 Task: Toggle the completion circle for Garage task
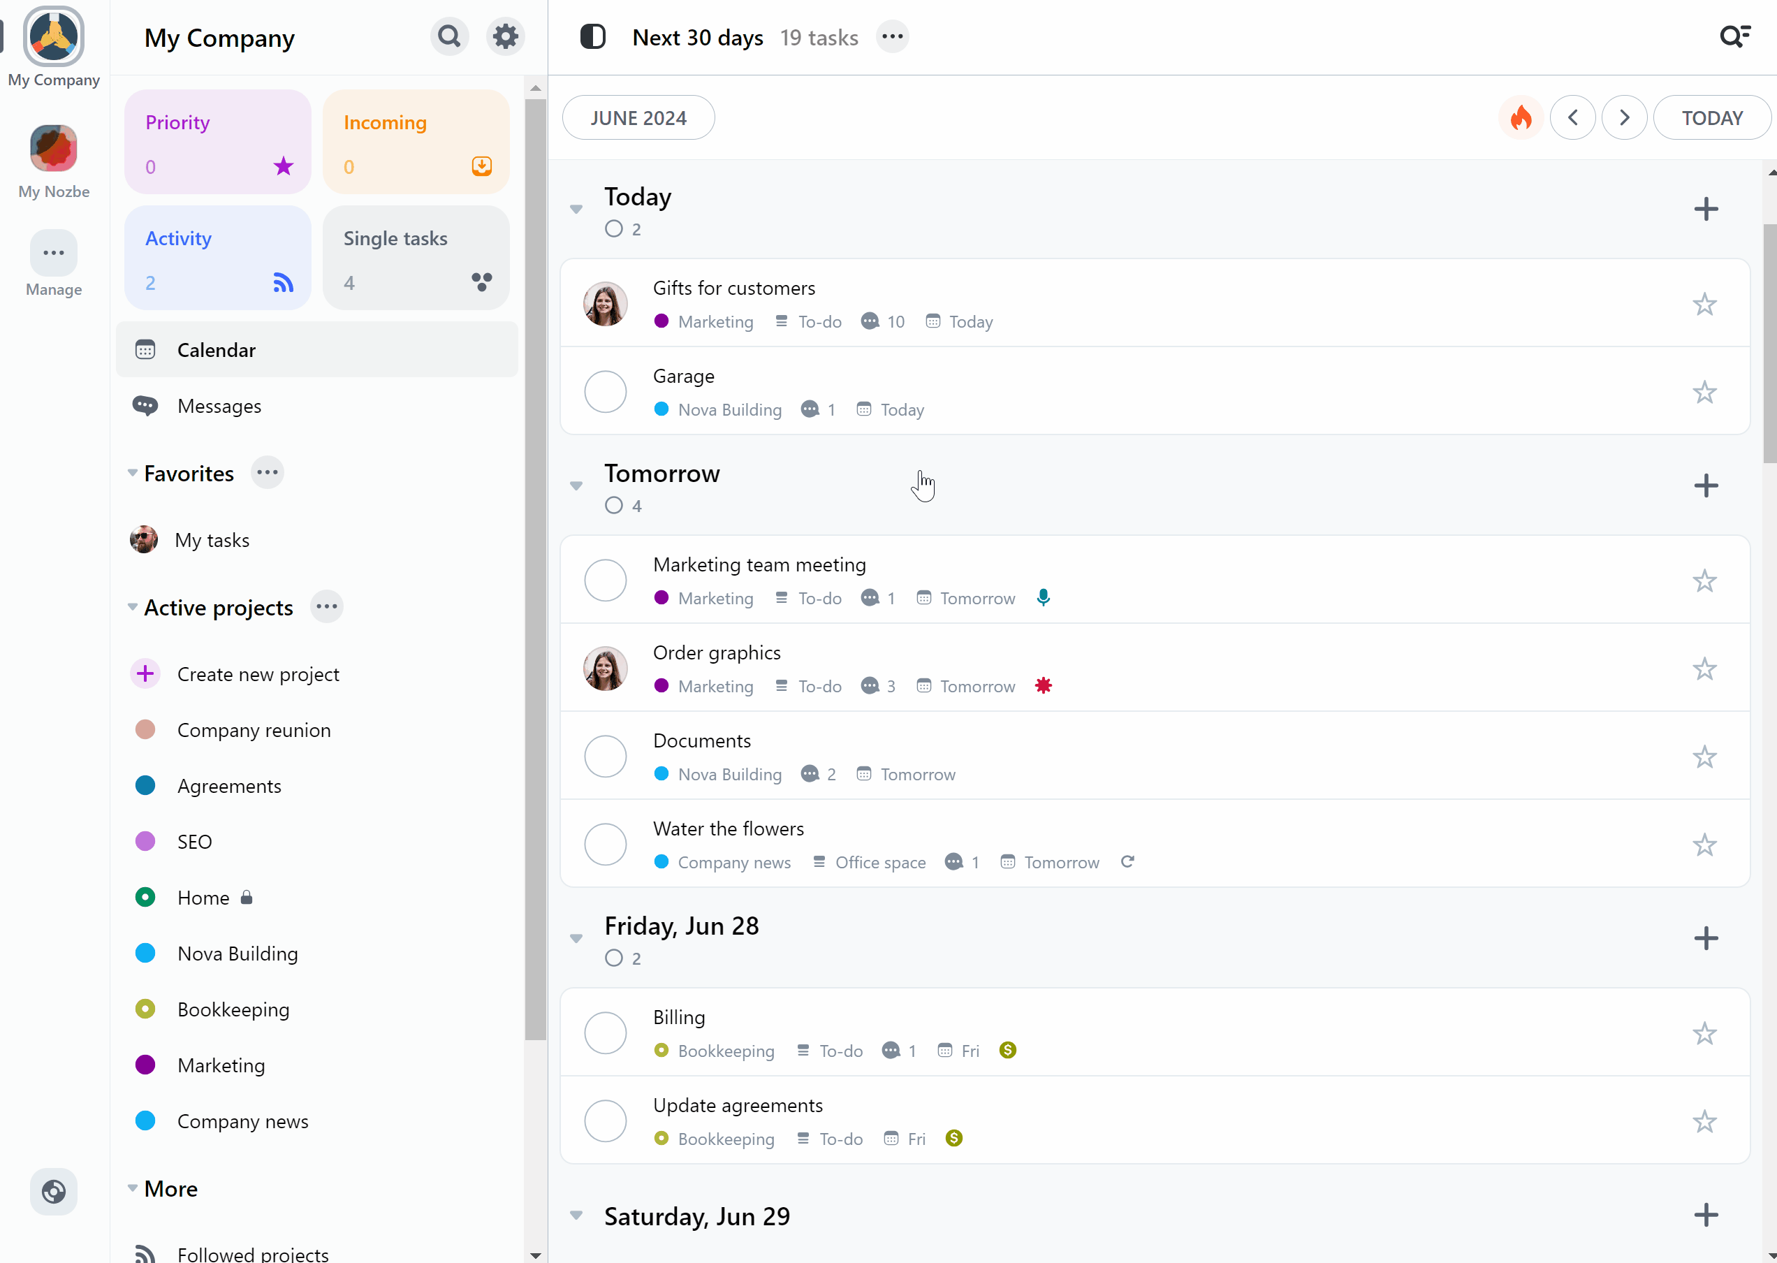tap(606, 393)
